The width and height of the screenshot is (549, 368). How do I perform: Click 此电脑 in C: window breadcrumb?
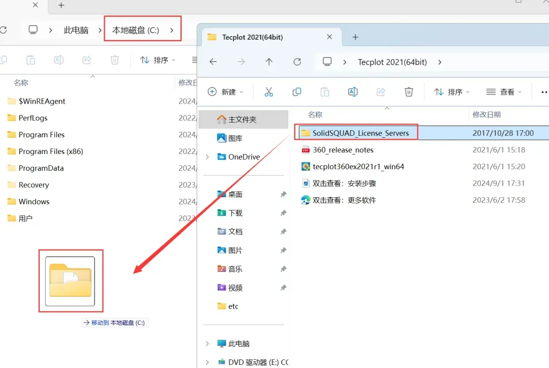coord(76,30)
